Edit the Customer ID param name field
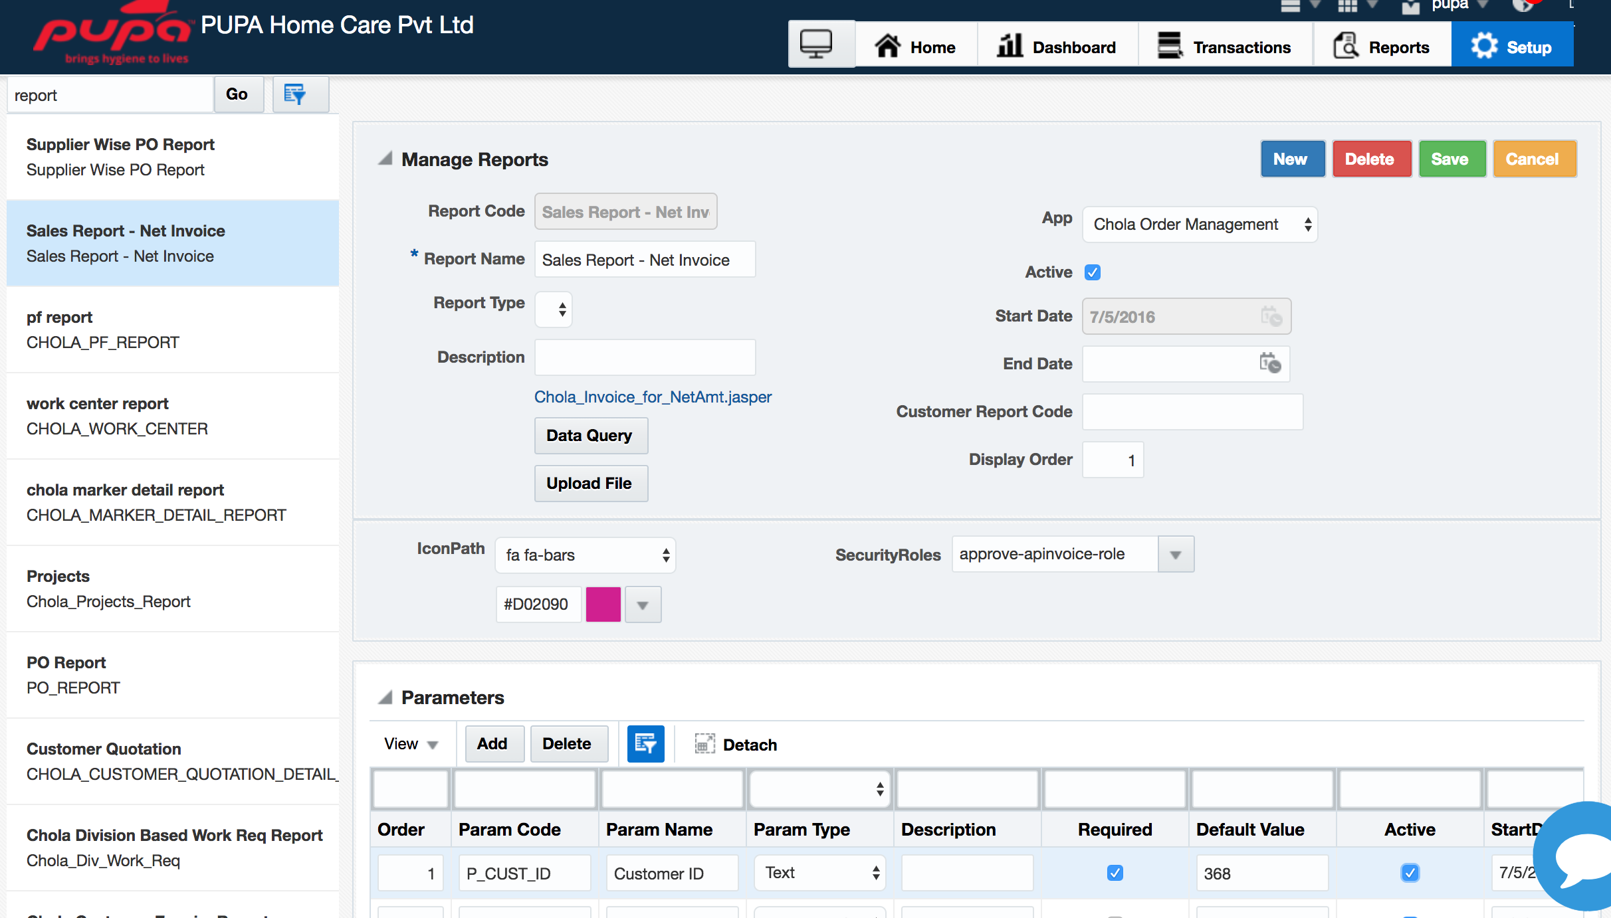Viewport: 1611px width, 918px height. [672, 873]
